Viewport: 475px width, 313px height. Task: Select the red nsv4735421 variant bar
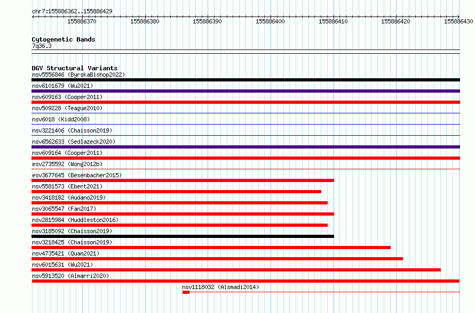click(217, 259)
